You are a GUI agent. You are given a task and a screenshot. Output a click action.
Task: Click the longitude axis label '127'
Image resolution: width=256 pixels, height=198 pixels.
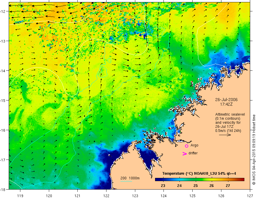(x=250, y=196)
